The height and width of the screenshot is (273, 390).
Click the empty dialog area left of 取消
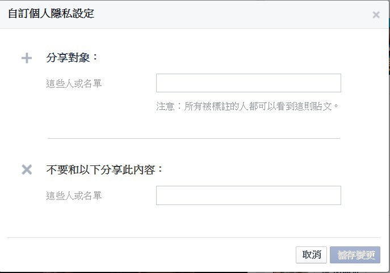[149, 255]
